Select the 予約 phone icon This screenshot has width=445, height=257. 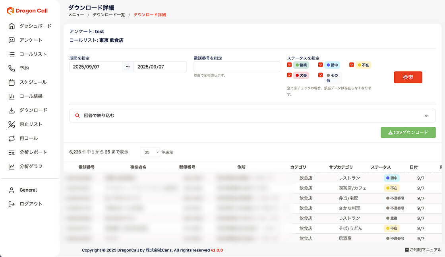coord(12,68)
